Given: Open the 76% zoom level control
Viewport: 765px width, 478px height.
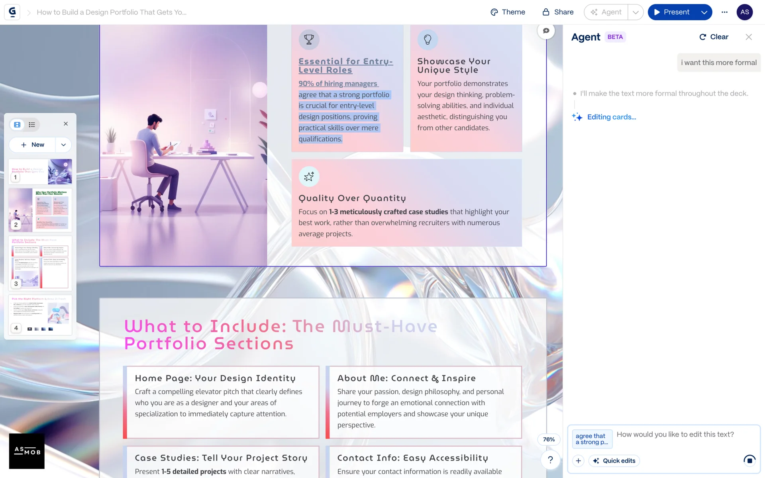Looking at the screenshot, I should pyautogui.click(x=549, y=439).
